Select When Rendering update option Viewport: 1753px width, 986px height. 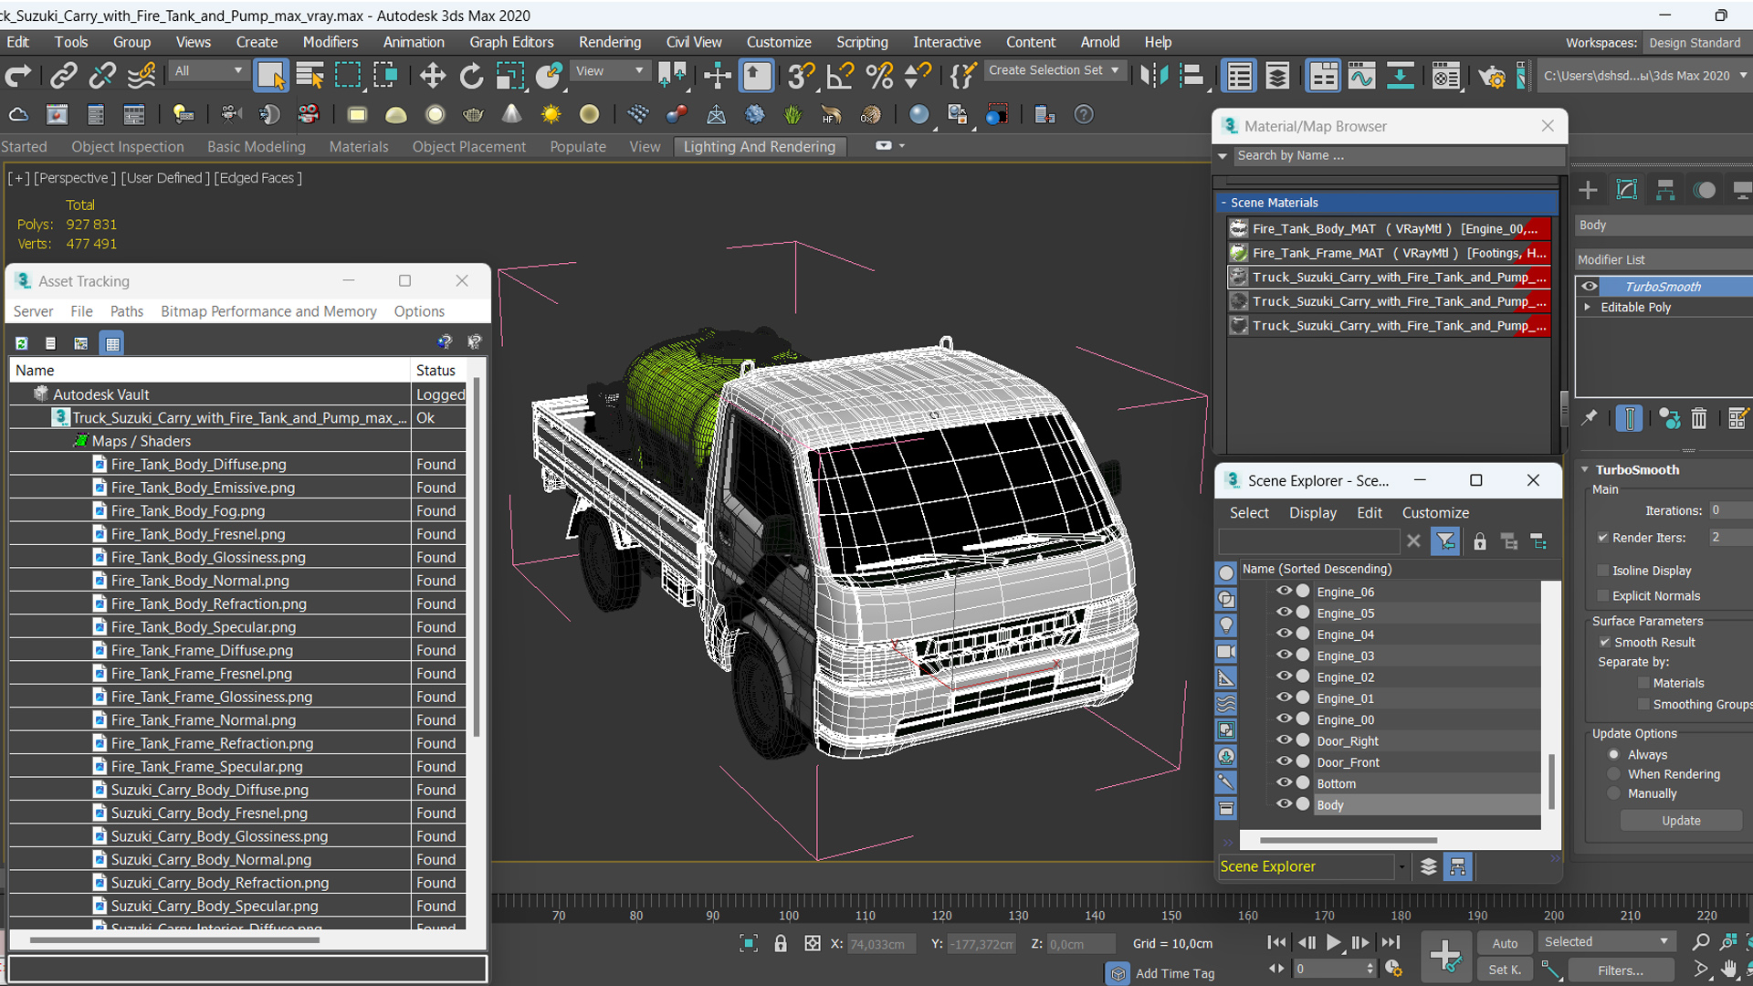coord(1614,774)
